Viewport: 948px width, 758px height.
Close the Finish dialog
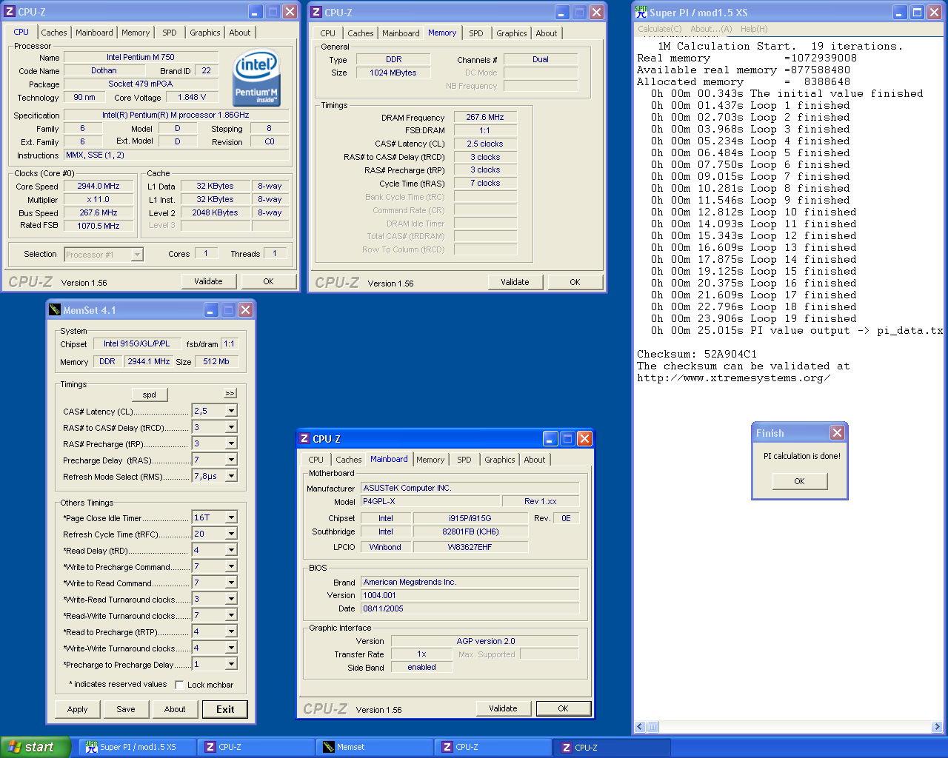837,433
